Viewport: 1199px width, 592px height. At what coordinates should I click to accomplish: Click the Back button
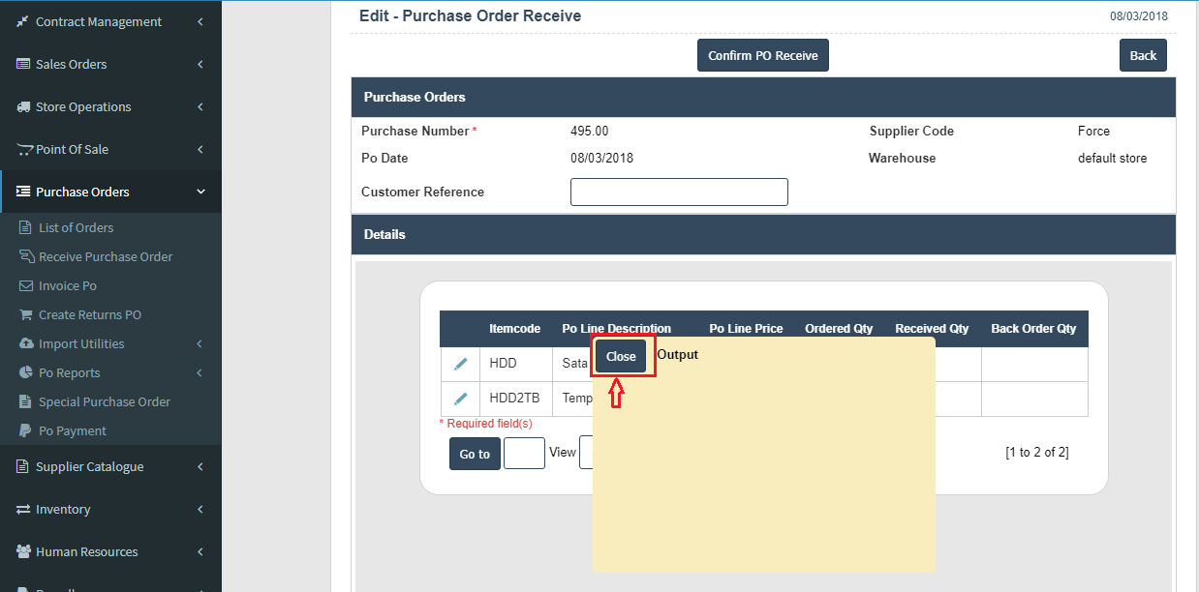coord(1143,55)
